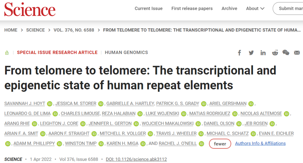
Task: Expand the About dropdown menu
Action: (x=255, y=8)
